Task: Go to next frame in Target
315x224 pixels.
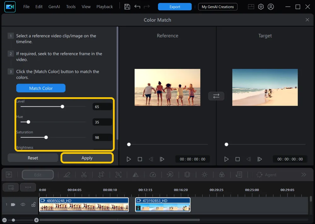Action: click(x=260, y=159)
